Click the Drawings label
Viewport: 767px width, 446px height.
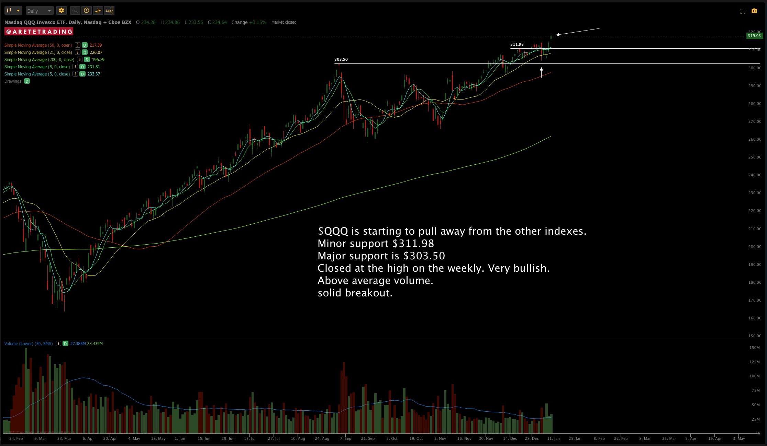pyautogui.click(x=13, y=81)
